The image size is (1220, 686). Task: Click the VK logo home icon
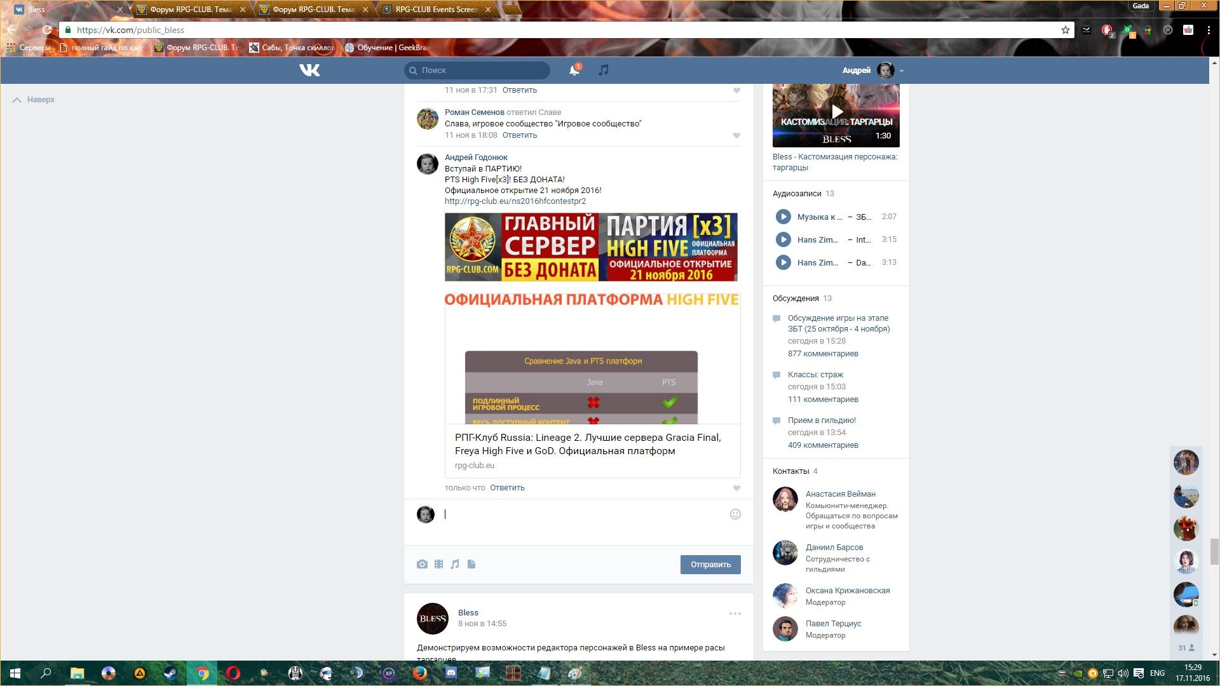coord(309,70)
